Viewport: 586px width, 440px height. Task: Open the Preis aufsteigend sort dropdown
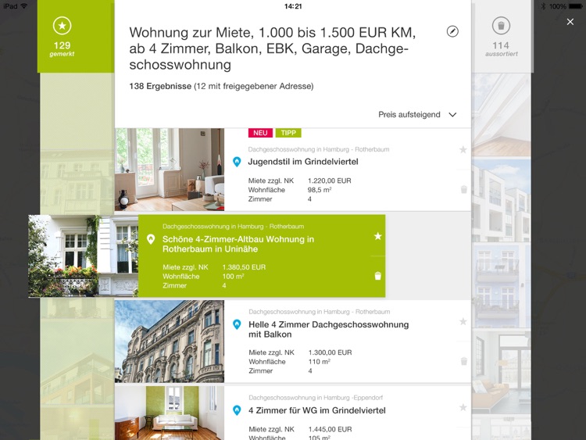[x=417, y=114]
